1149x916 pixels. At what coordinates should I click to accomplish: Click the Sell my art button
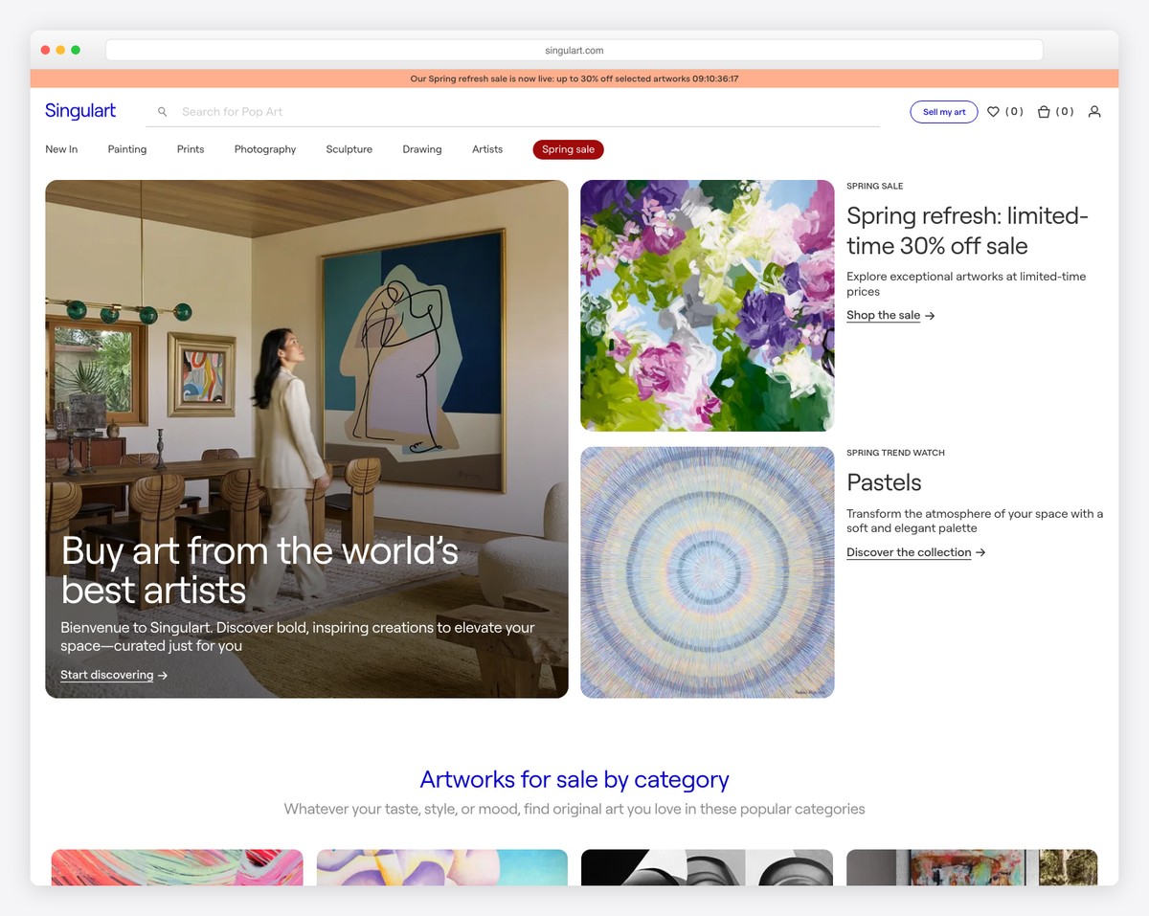pos(944,111)
